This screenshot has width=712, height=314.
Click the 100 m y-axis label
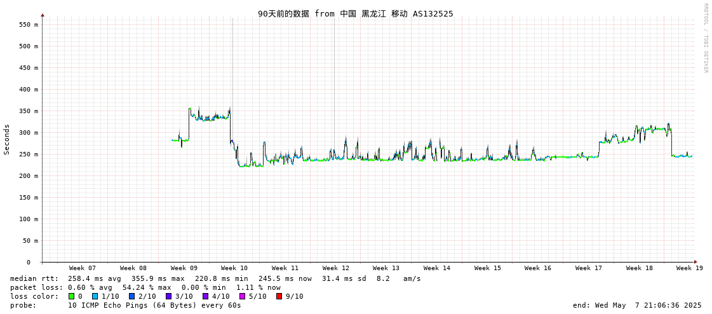pyautogui.click(x=28, y=219)
